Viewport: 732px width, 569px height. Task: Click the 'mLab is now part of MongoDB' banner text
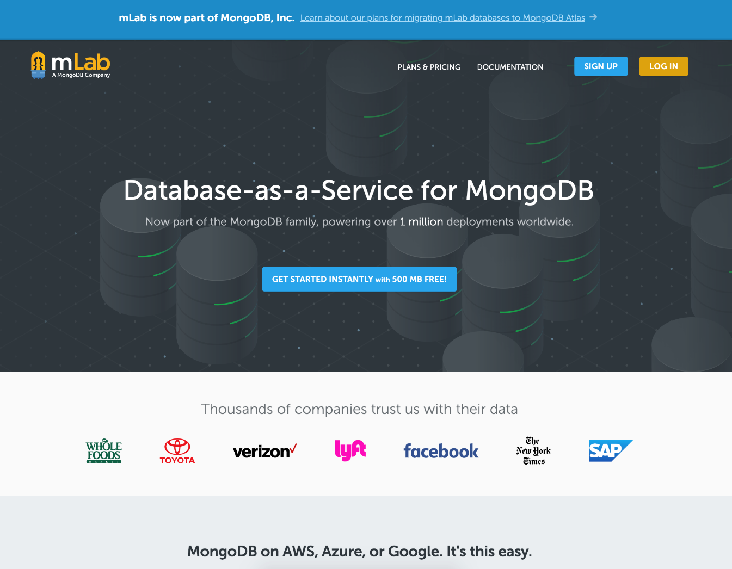coord(206,18)
